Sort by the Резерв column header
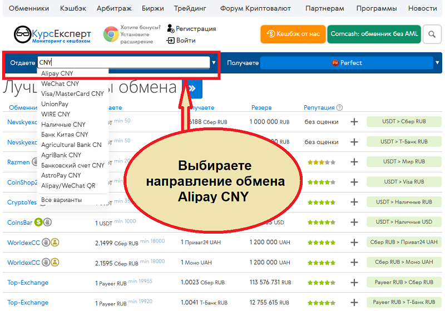Viewport: 445px width, 311px height. pos(261,107)
